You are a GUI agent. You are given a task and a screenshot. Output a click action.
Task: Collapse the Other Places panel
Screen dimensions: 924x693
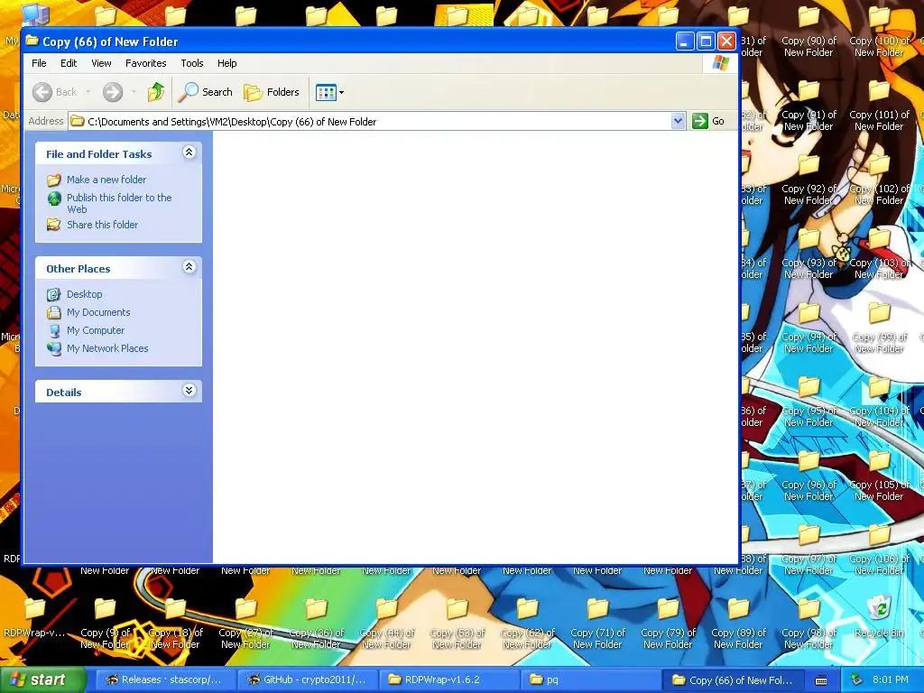pyautogui.click(x=189, y=267)
